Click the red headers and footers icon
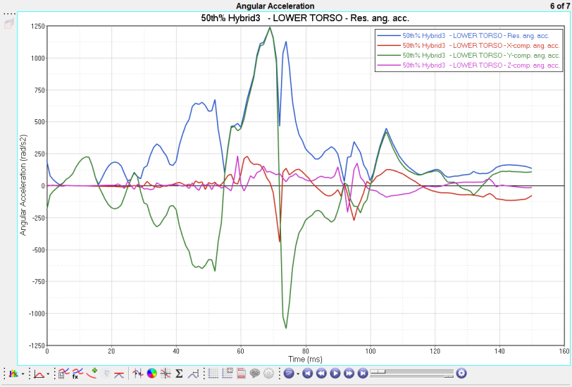This screenshot has width=572, height=387. point(241,374)
